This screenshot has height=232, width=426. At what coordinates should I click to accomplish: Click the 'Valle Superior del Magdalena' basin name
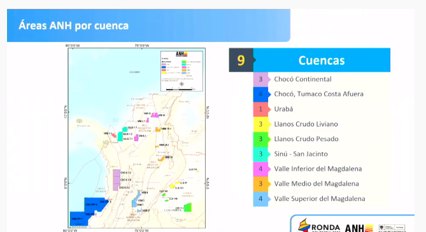pos(320,198)
